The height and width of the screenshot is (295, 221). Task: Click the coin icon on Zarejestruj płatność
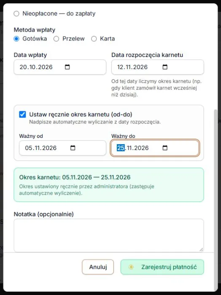(x=131, y=267)
